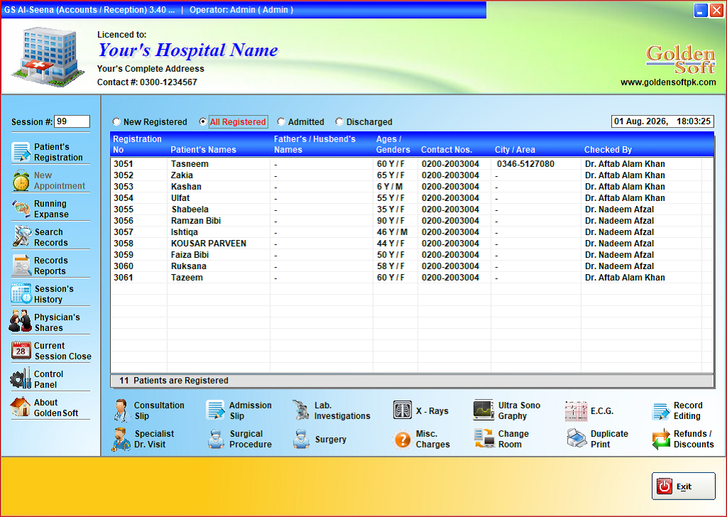
Task: Click age cell 90 Y / F
Action: click(390, 221)
